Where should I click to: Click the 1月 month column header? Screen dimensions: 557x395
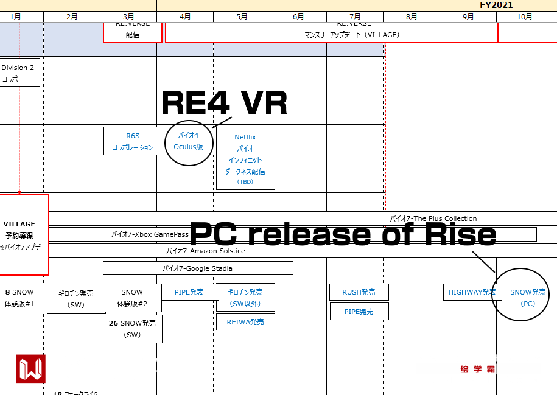(22, 16)
